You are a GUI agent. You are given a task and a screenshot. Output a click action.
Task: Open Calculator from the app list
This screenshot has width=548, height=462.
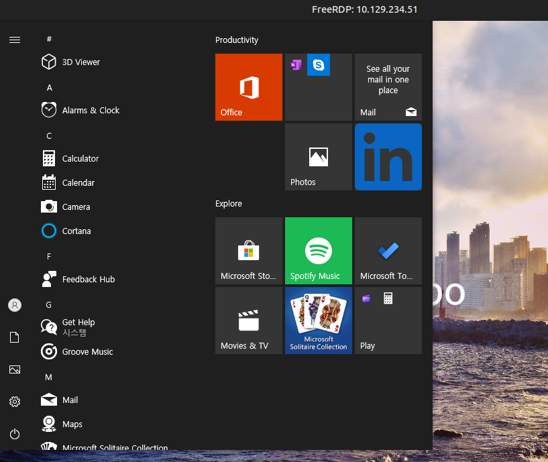[x=80, y=158]
